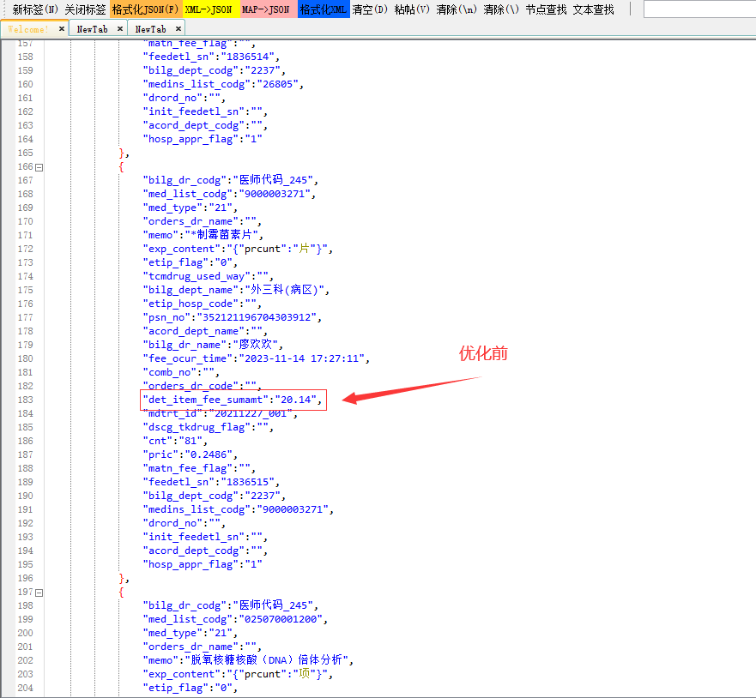Click the "comb_no" line at line 181
This screenshot has width=756, height=698.
click(181, 372)
